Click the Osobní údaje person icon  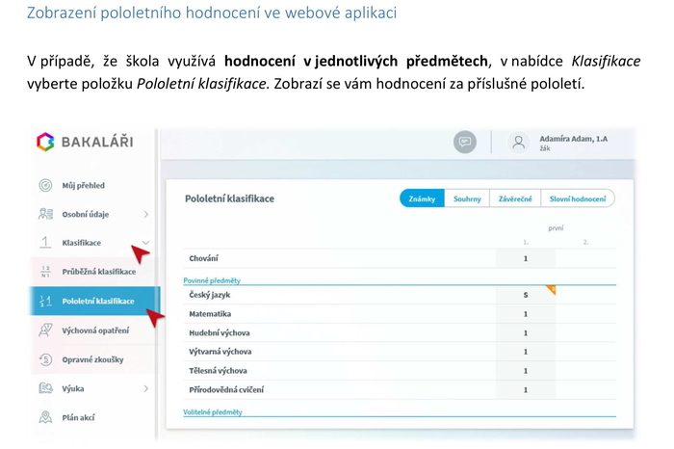pyautogui.click(x=45, y=214)
